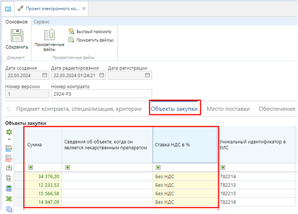298x214 pixels.
Task: Click the Сведения об объекте column header
Action: [107, 145]
